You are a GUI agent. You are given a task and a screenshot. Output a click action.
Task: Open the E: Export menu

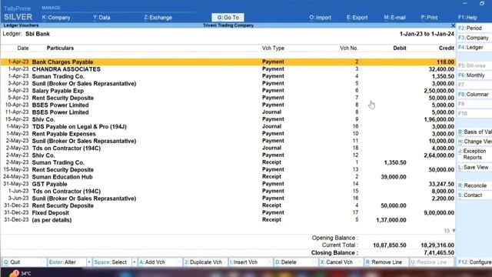(x=357, y=18)
